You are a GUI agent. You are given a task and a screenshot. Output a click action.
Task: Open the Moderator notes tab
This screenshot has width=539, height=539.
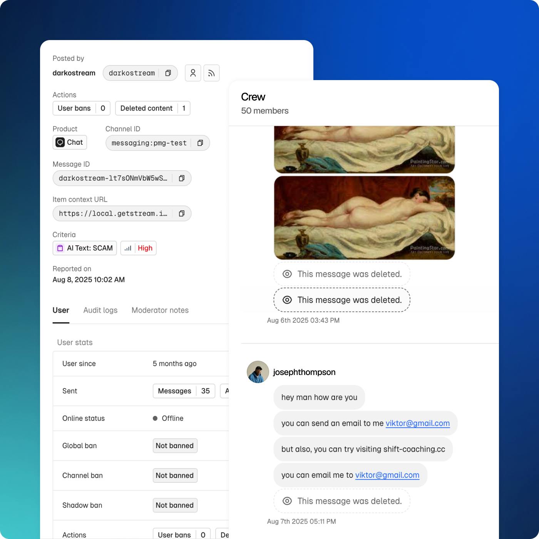pos(160,310)
